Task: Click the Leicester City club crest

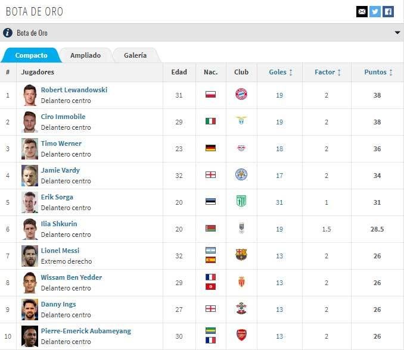Action: pos(241,174)
